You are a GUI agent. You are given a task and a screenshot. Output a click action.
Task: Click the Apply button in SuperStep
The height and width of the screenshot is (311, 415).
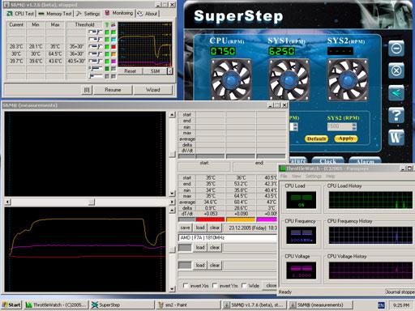(x=346, y=138)
